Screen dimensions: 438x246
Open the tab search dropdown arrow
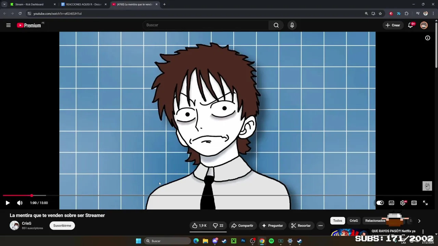click(4, 4)
